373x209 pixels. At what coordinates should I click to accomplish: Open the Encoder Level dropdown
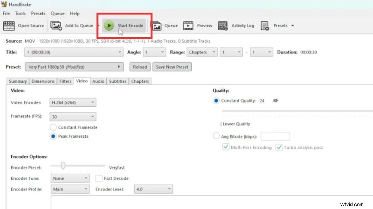154,189
